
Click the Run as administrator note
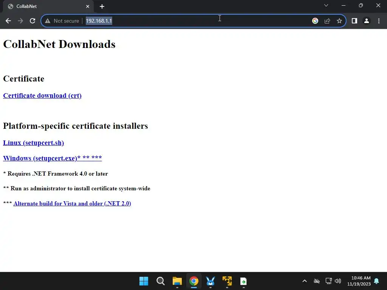click(76, 188)
